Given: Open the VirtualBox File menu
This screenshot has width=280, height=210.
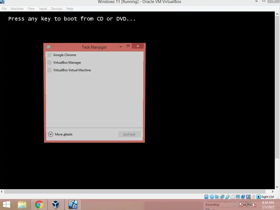Looking at the screenshot, I should pos(4,8).
